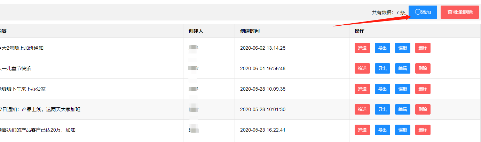The image size is (481, 142).
Task: Edit the 产品客户已达20万 notice
Action: [402, 130]
